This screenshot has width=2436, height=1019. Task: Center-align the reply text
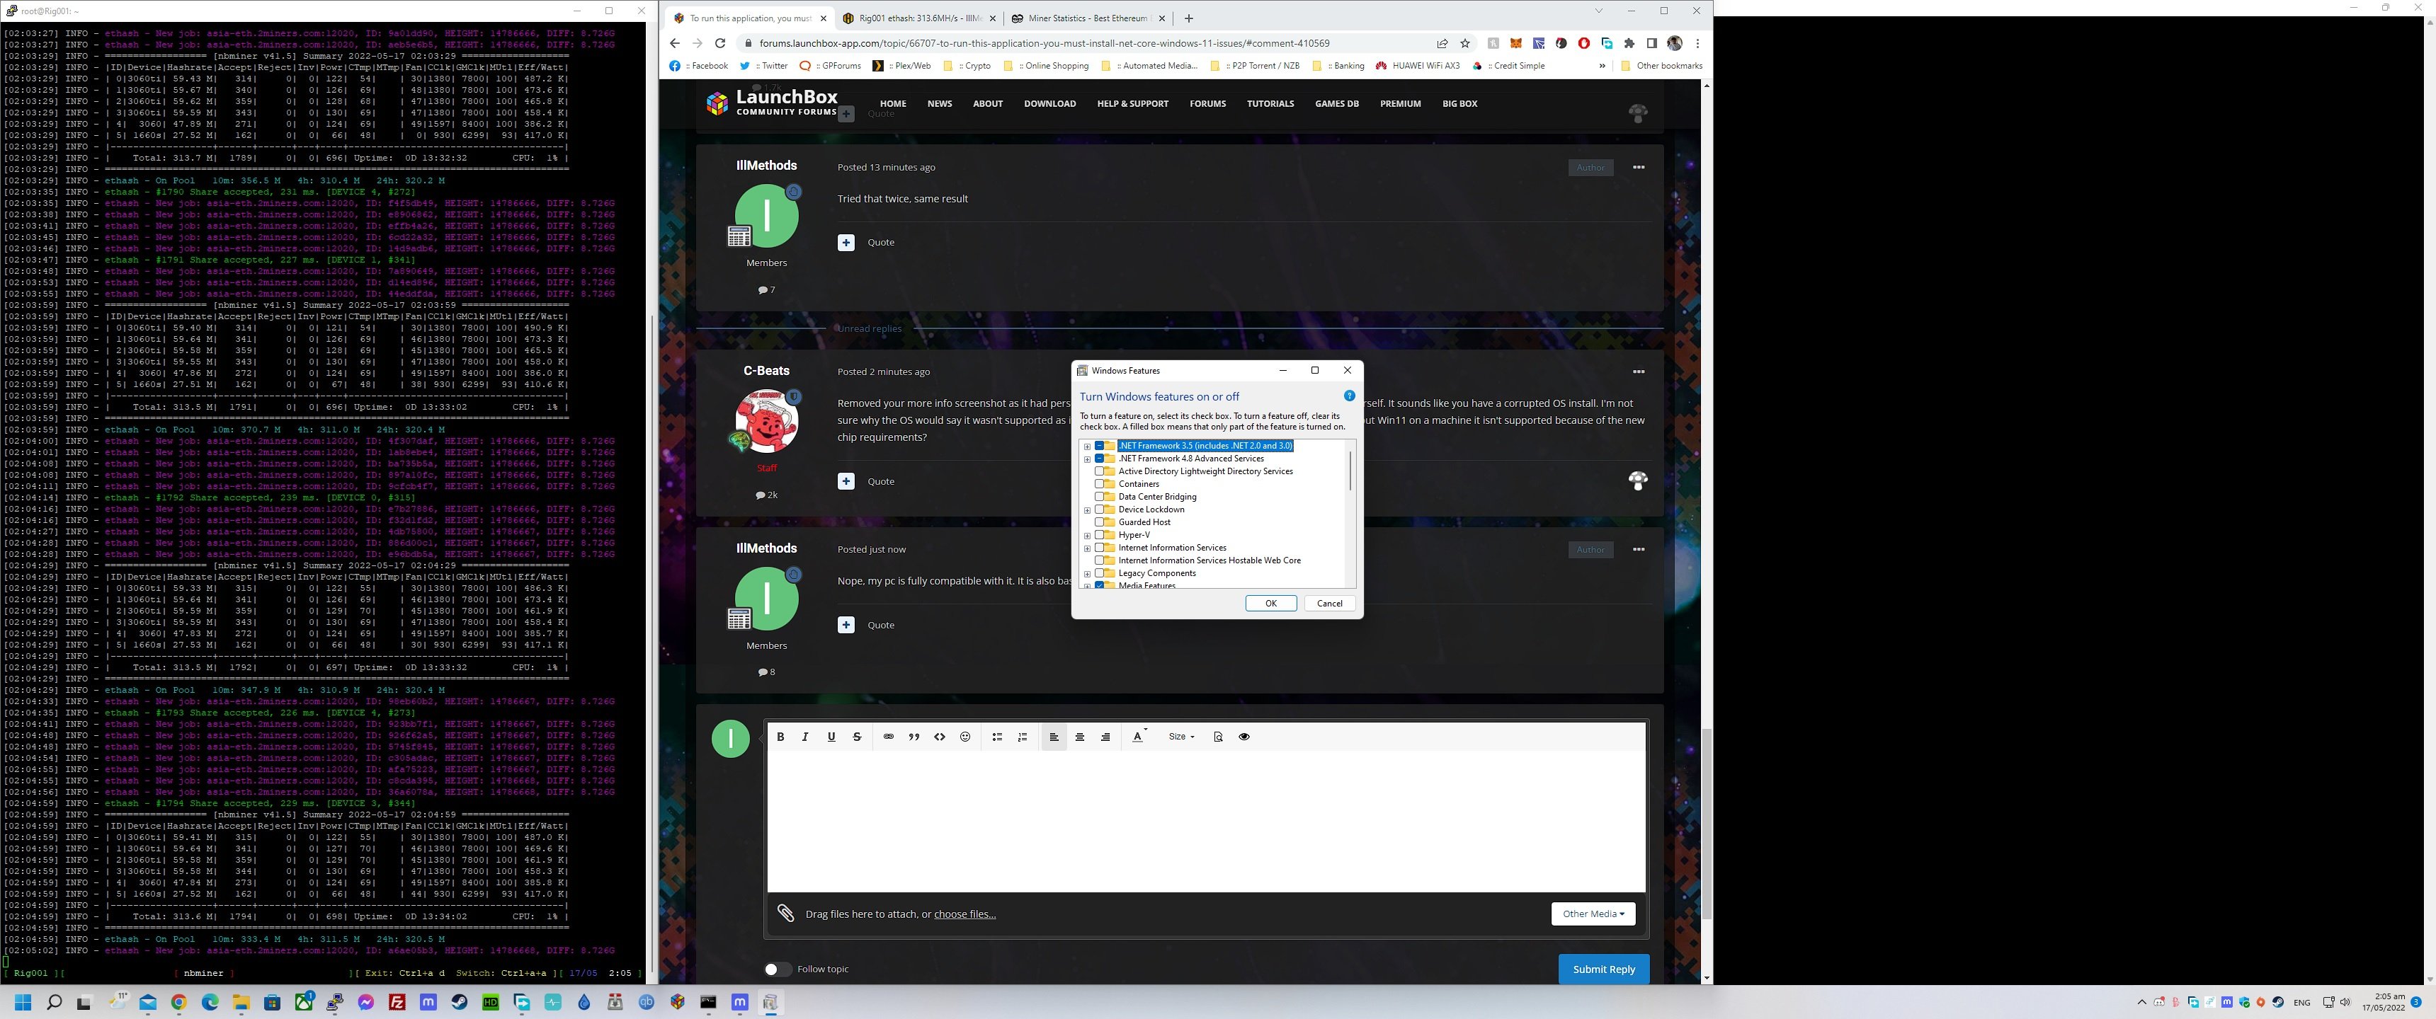tap(1080, 737)
